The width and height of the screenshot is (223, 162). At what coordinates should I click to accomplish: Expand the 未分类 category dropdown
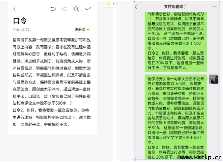(x=82, y=29)
